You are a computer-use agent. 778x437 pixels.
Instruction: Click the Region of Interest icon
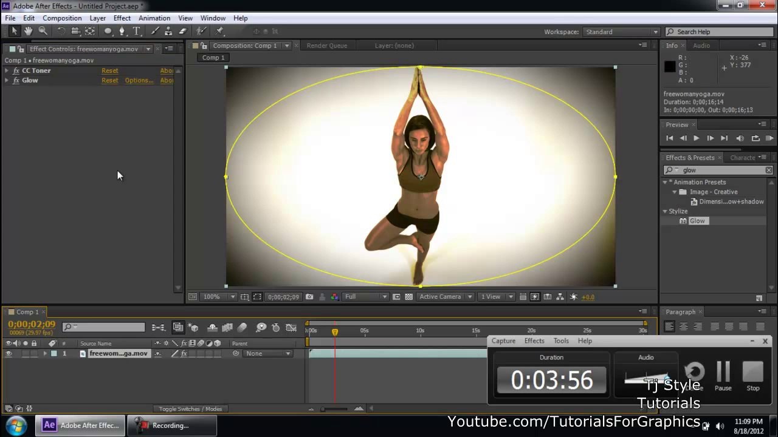point(257,297)
